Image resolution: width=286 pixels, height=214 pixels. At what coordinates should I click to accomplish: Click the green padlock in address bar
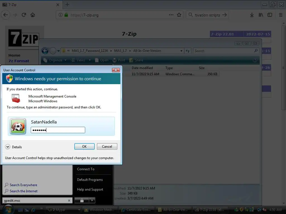(66, 15)
